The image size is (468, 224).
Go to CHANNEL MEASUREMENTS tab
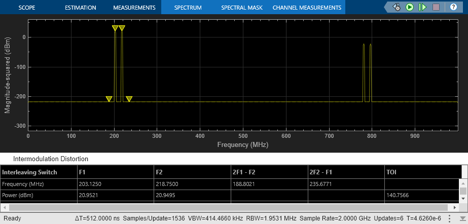point(307,8)
